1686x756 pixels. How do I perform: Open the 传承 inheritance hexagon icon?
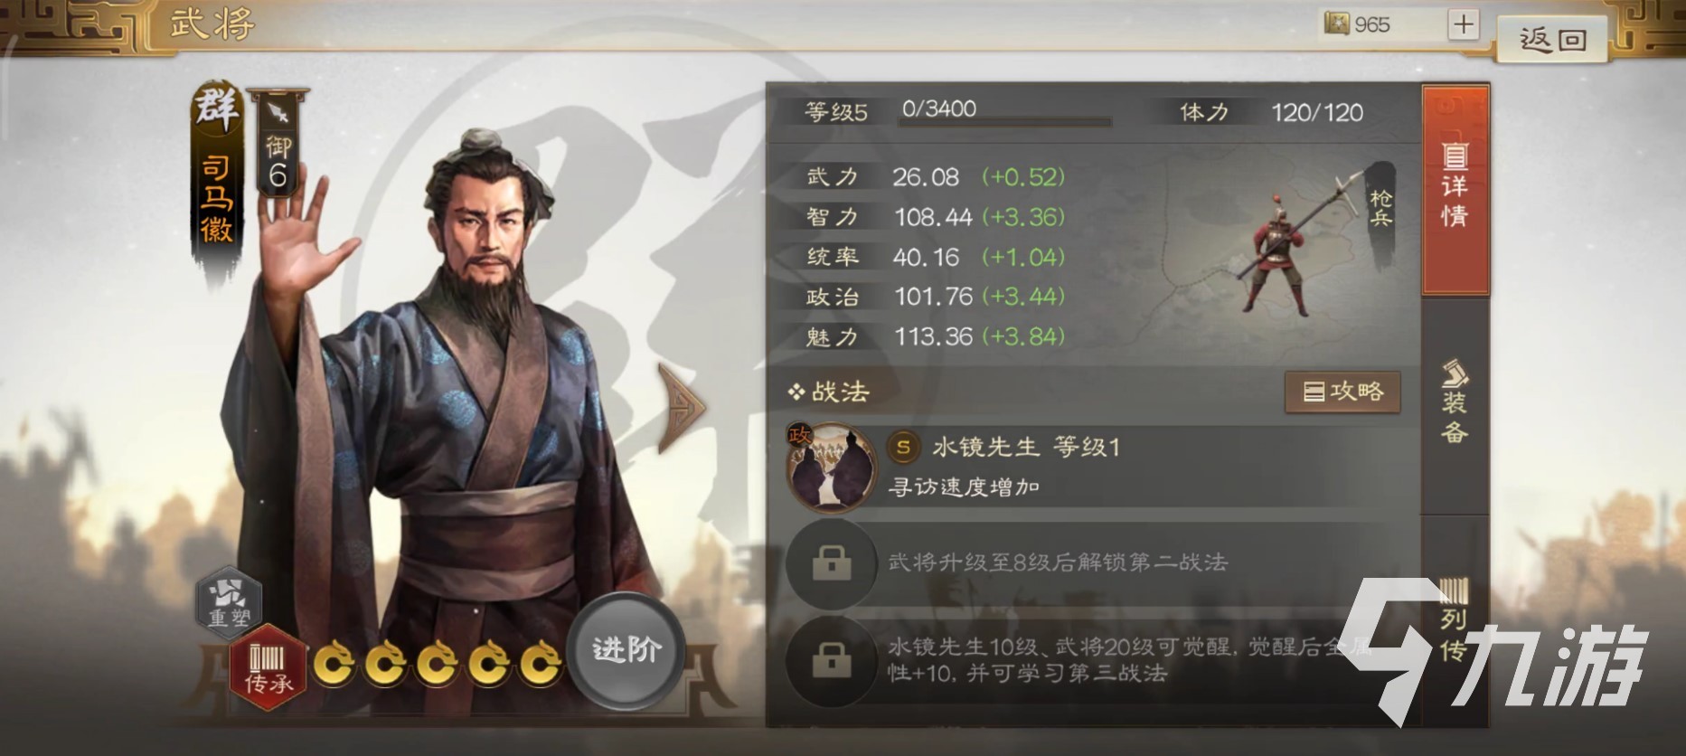(x=268, y=667)
